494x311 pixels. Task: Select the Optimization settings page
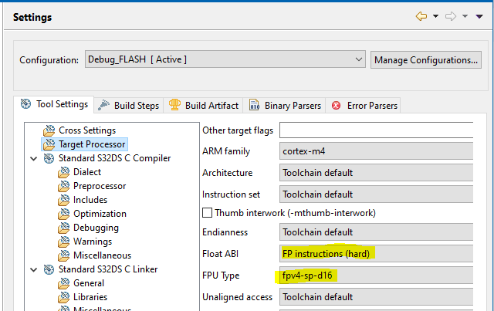coord(101,214)
